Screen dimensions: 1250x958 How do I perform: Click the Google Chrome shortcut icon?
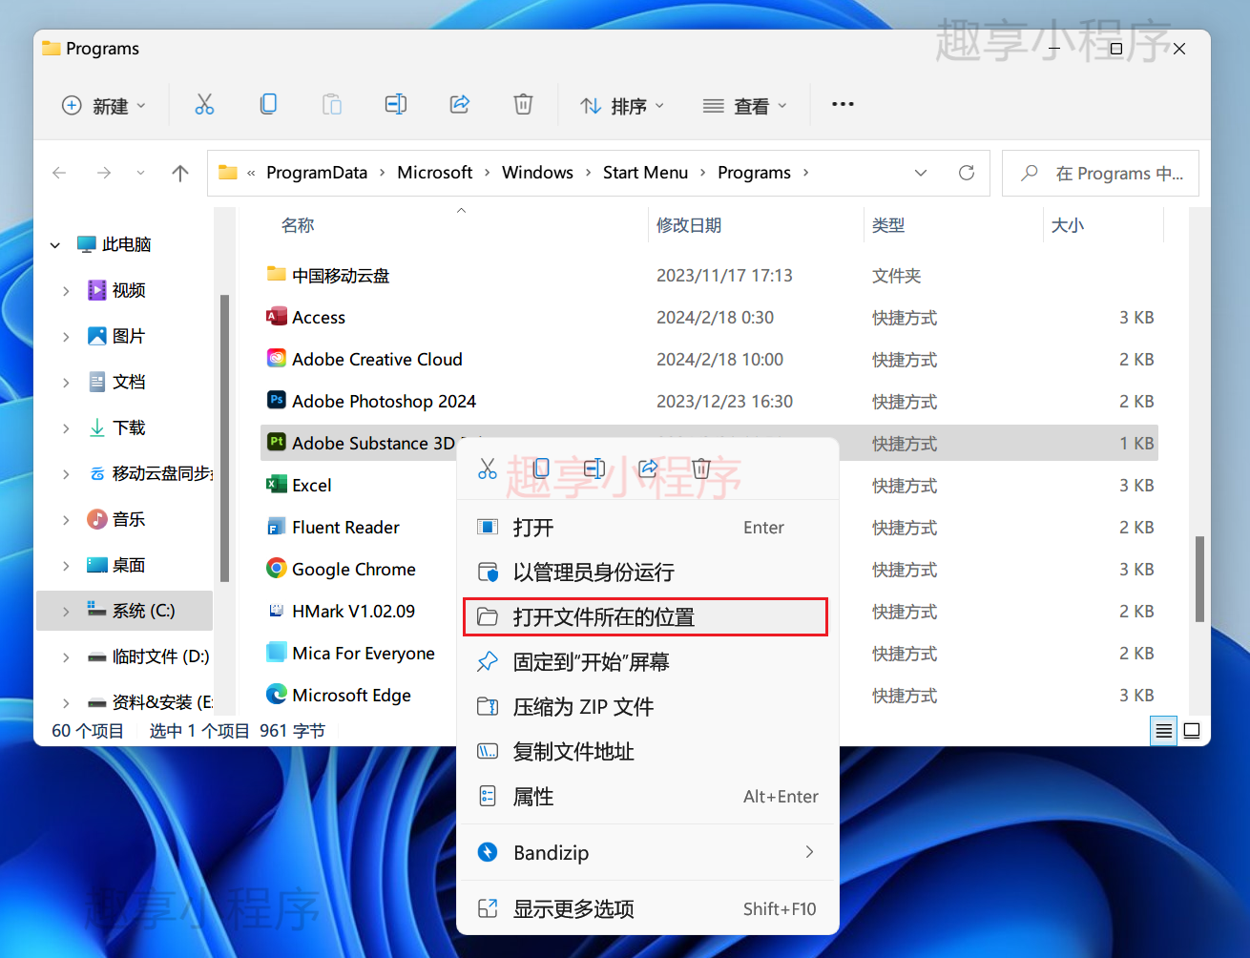point(277,569)
